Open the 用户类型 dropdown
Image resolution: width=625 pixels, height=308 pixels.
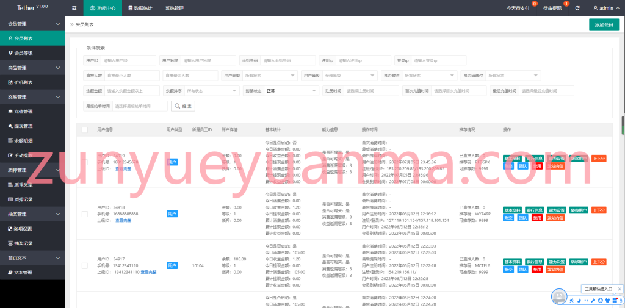[x=270, y=75]
